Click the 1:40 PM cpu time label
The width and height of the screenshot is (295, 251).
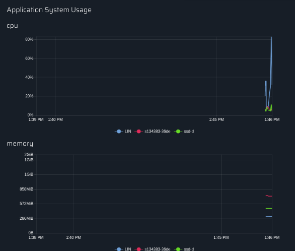[x=55, y=119]
